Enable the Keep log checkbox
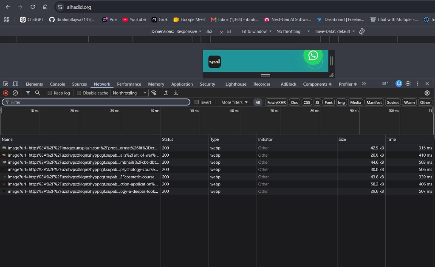Screen dimensions: 435x267 50,93
